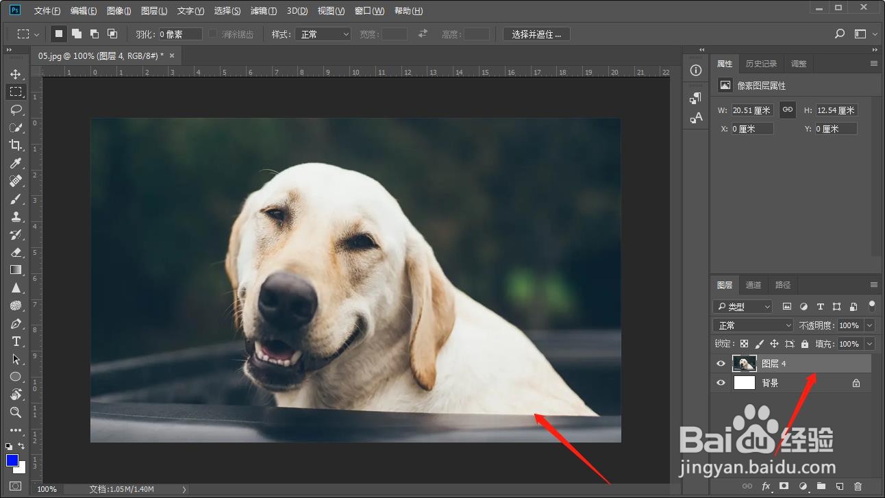Select the Sponge tool
The height and width of the screenshot is (498, 885).
(x=15, y=306)
